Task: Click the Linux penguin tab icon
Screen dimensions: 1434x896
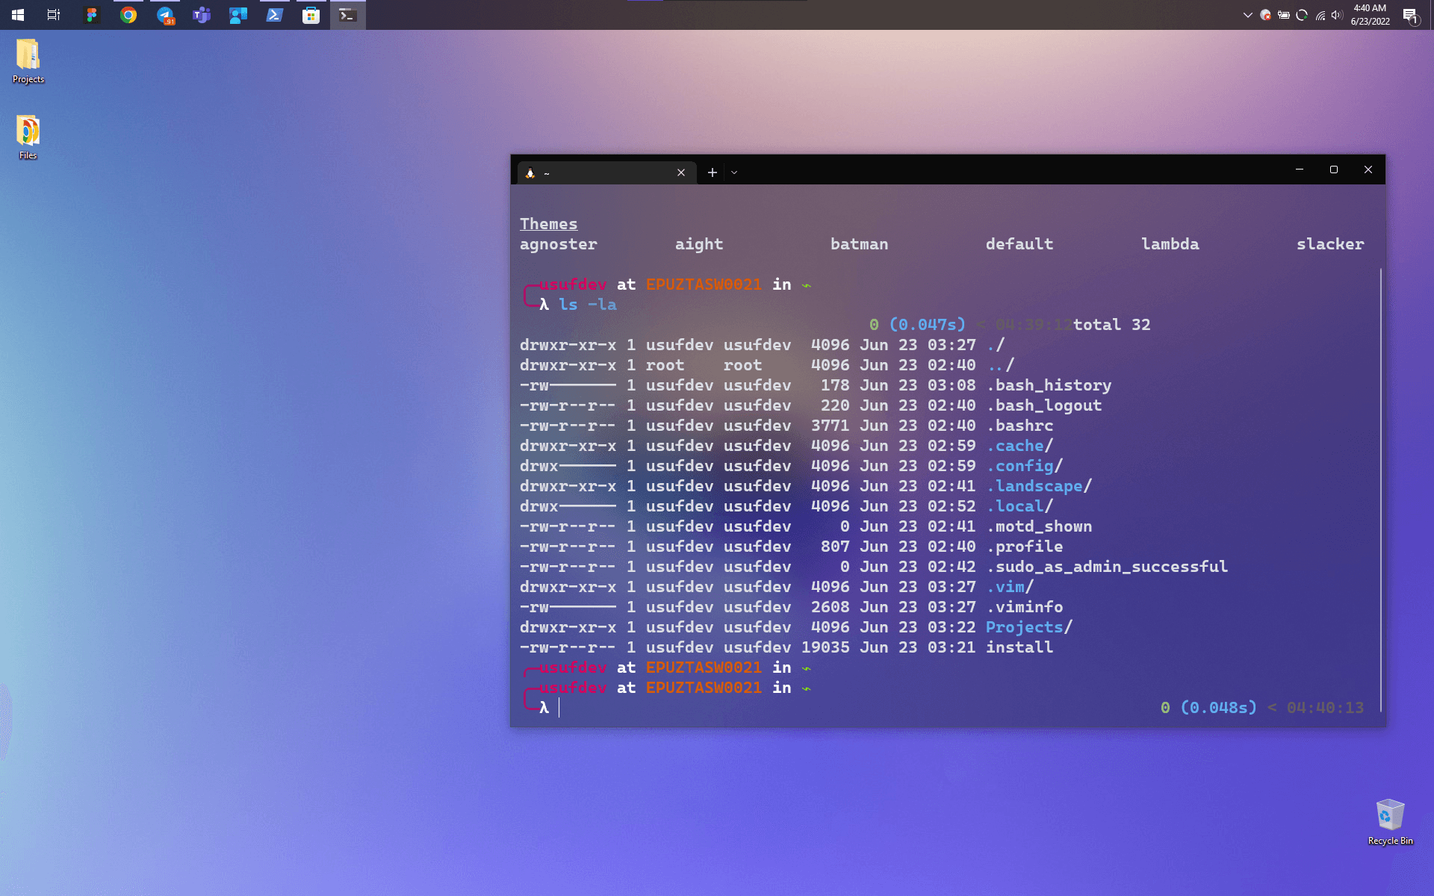Action: (530, 173)
